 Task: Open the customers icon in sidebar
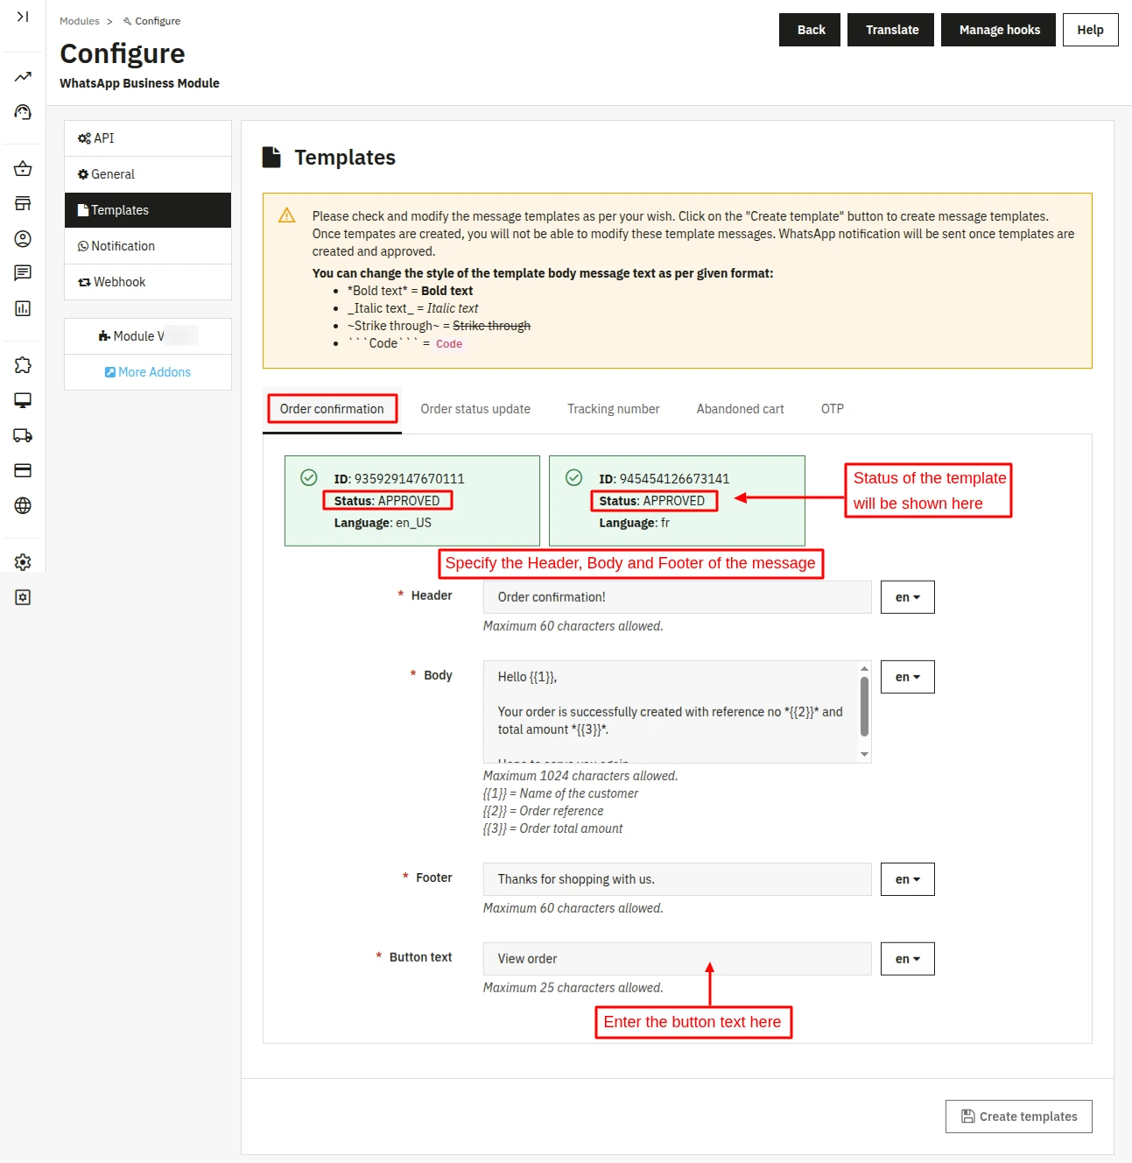click(x=23, y=238)
